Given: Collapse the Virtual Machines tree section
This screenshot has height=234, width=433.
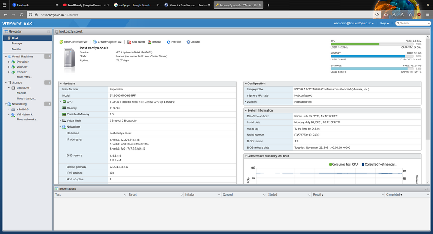Looking at the screenshot, I should (6, 57).
